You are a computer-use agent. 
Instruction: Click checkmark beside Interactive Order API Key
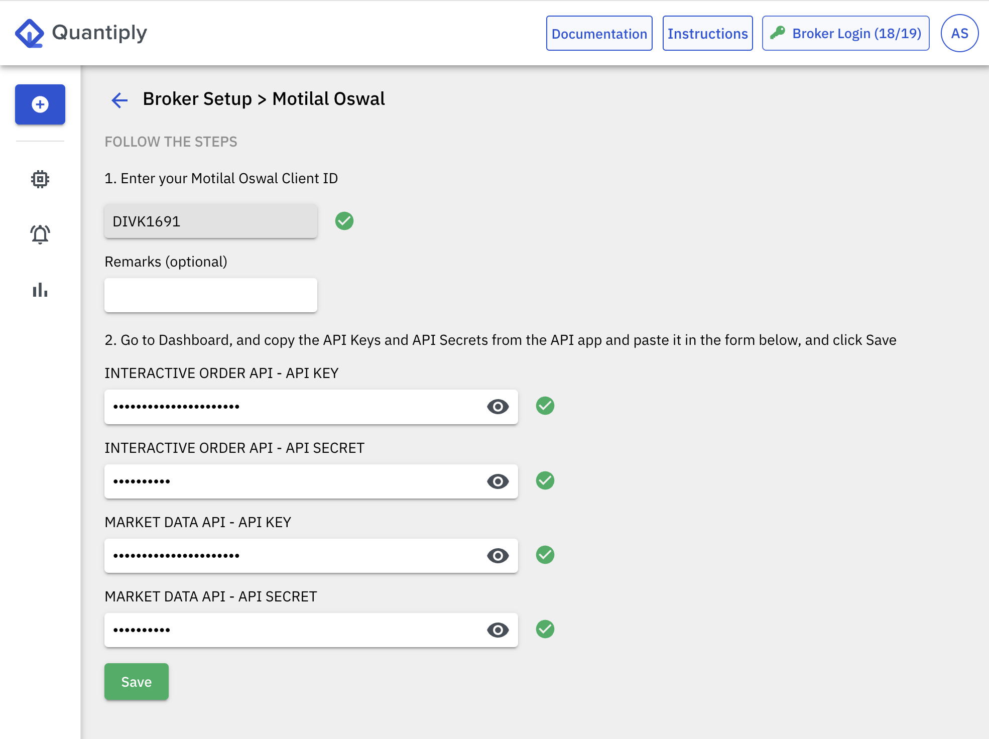coord(545,406)
